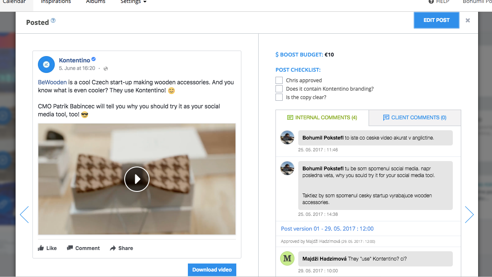The image size is (492, 277).
Task: Click Majdži Hadzimová's M avatar
Action: (x=287, y=258)
